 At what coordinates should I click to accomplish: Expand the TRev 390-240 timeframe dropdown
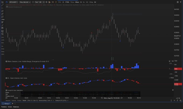(25, 2)
